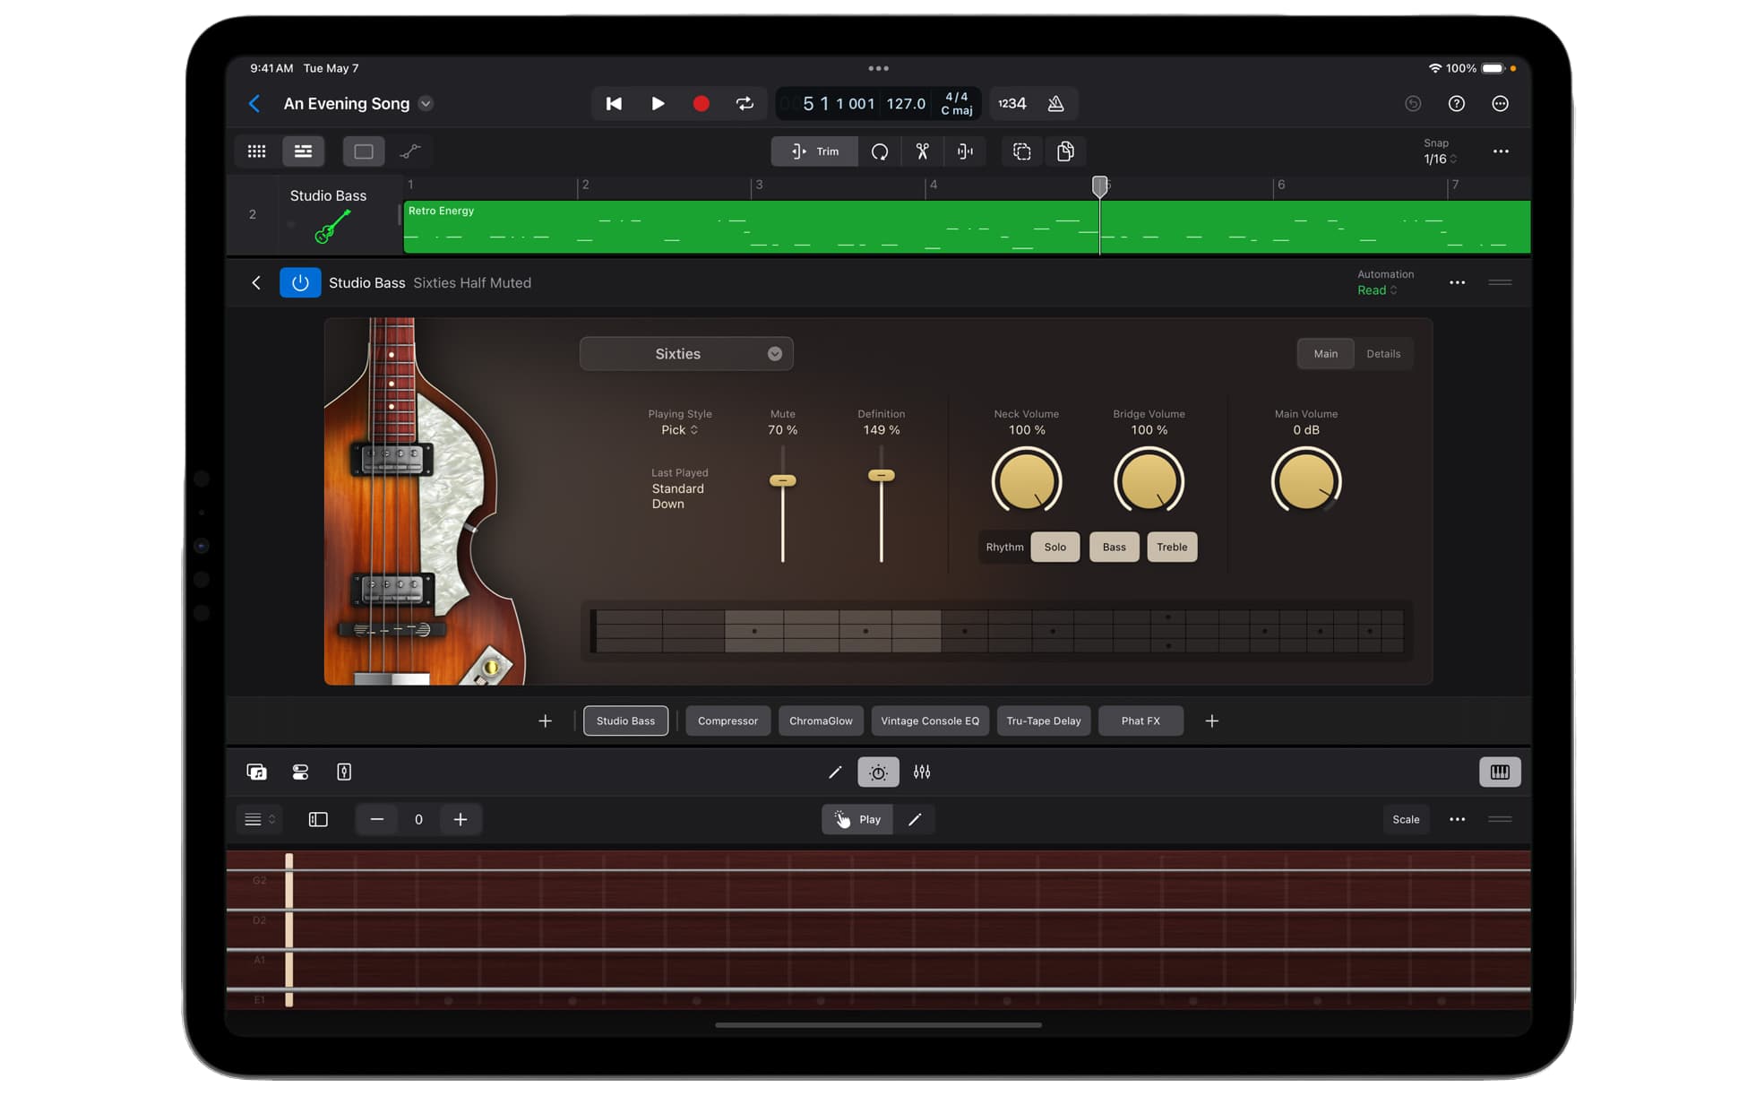Image resolution: width=1756 pixels, height=1096 pixels.
Task: Switch to the Main tab
Action: click(x=1326, y=354)
